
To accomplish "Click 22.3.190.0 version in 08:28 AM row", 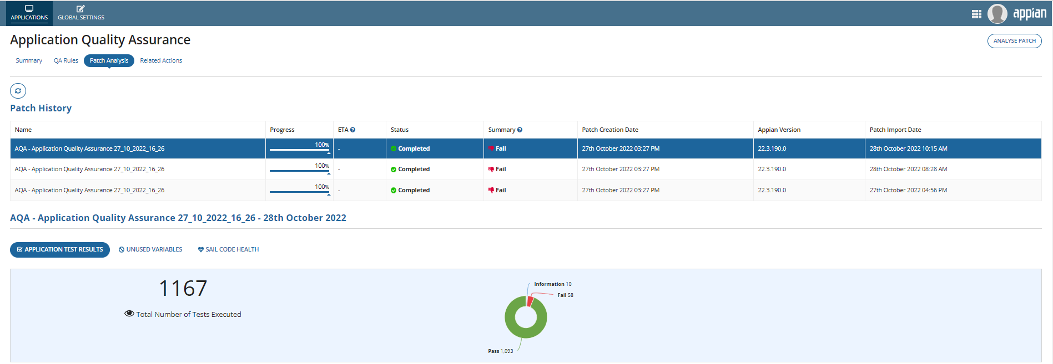I will click(x=772, y=169).
